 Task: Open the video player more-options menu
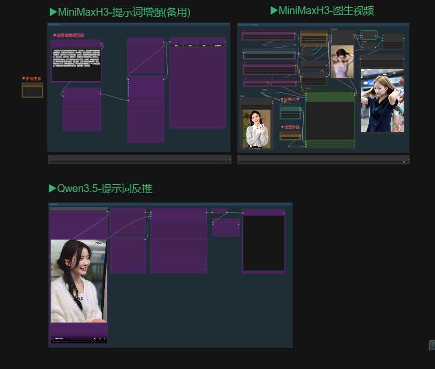104,339
